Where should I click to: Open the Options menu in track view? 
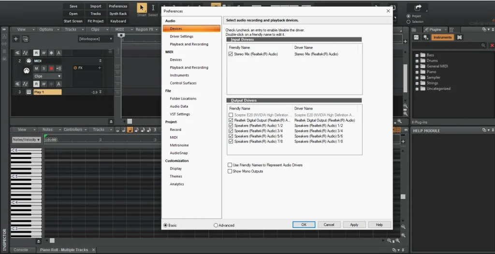tap(48, 29)
